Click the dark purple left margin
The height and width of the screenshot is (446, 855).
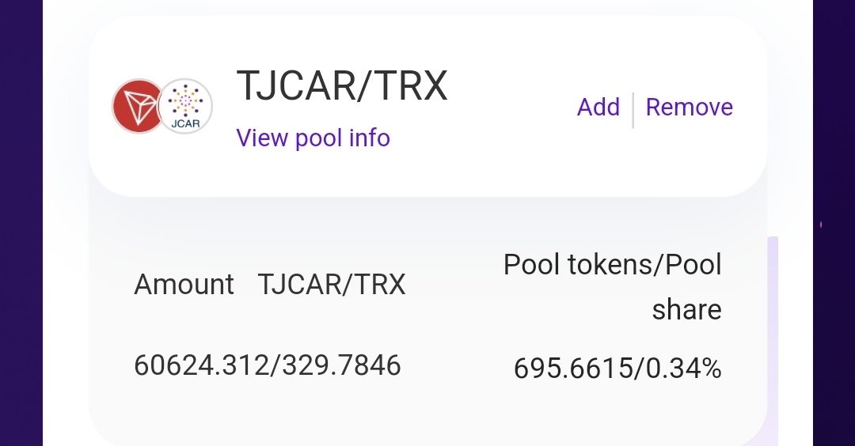point(21,223)
